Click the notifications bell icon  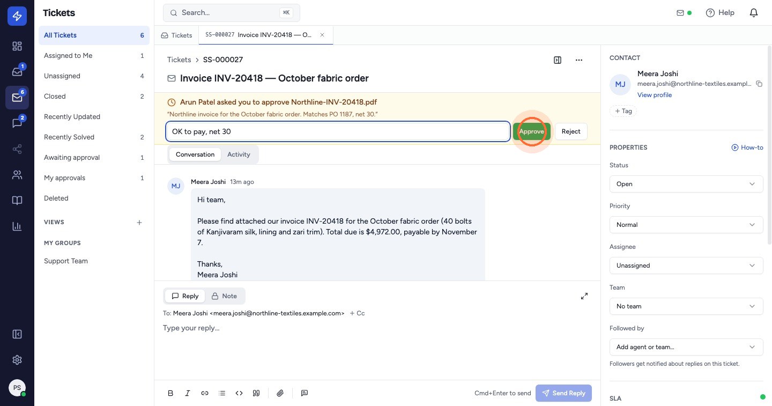point(754,13)
